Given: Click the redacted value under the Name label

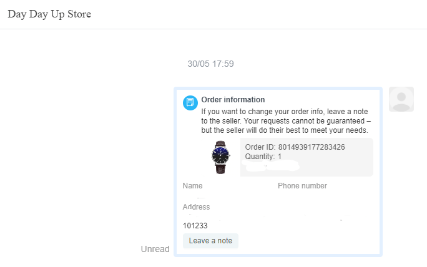Looking at the screenshot, I should point(199,197).
